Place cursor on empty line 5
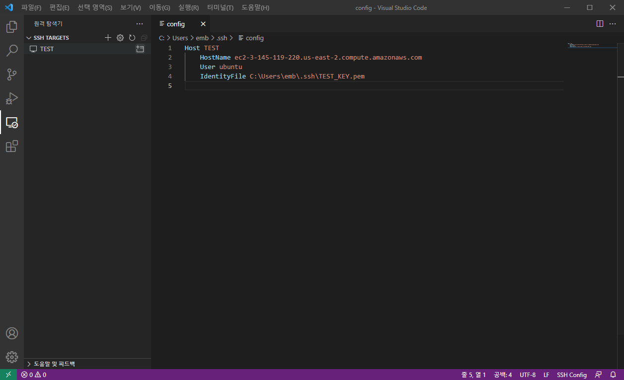The height and width of the screenshot is (380, 624). pyautogui.click(x=374, y=86)
